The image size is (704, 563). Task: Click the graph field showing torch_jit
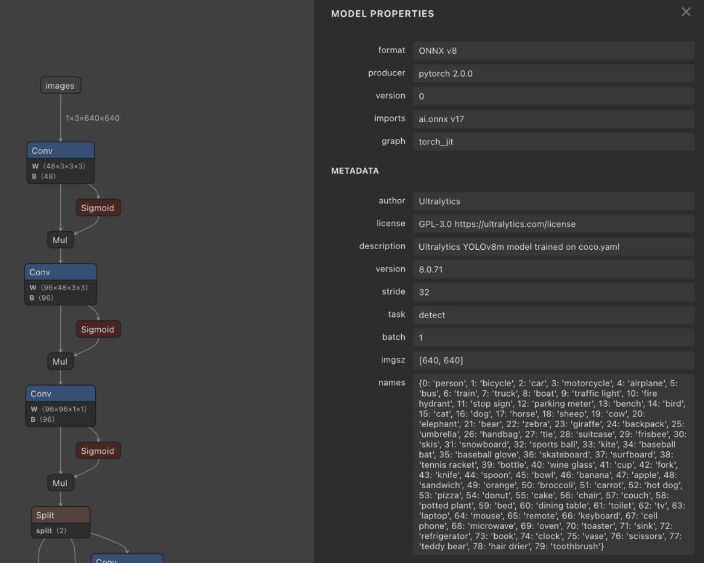click(x=553, y=142)
